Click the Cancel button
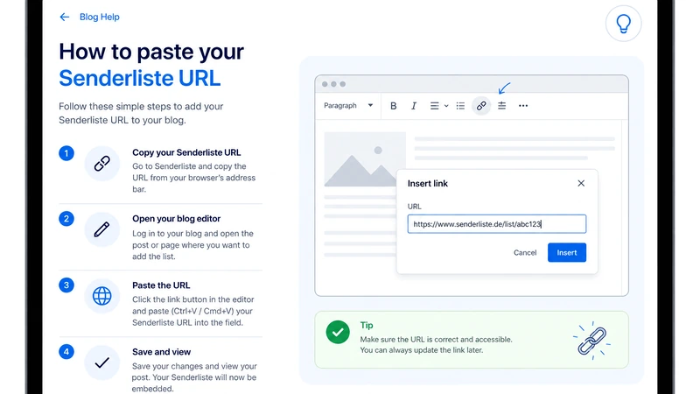 pyautogui.click(x=524, y=253)
